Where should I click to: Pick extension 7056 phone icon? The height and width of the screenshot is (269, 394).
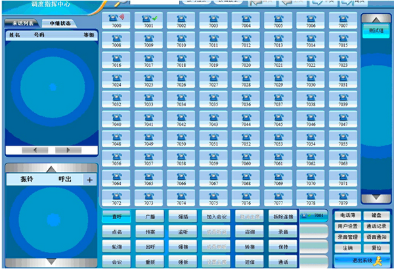pyautogui.click(x=116, y=159)
